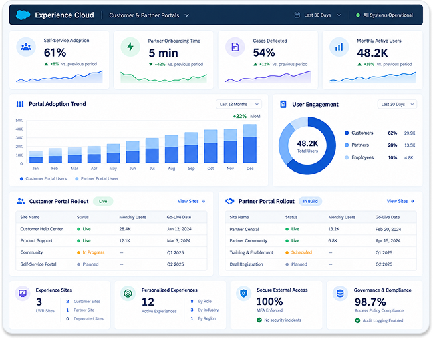Click the Live badge beside Customer Portal Rollout
Screen dimensions: 433x339
tap(103, 201)
